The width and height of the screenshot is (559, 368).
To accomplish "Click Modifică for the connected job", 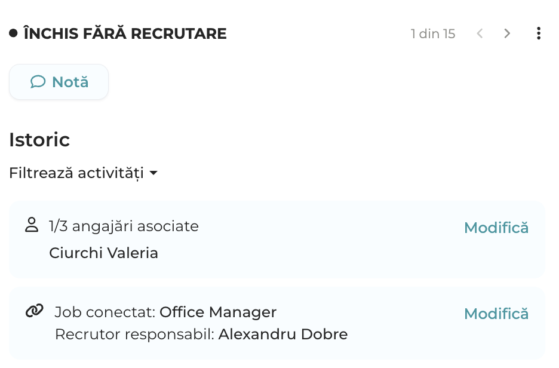I will pyautogui.click(x=496, y=314).
